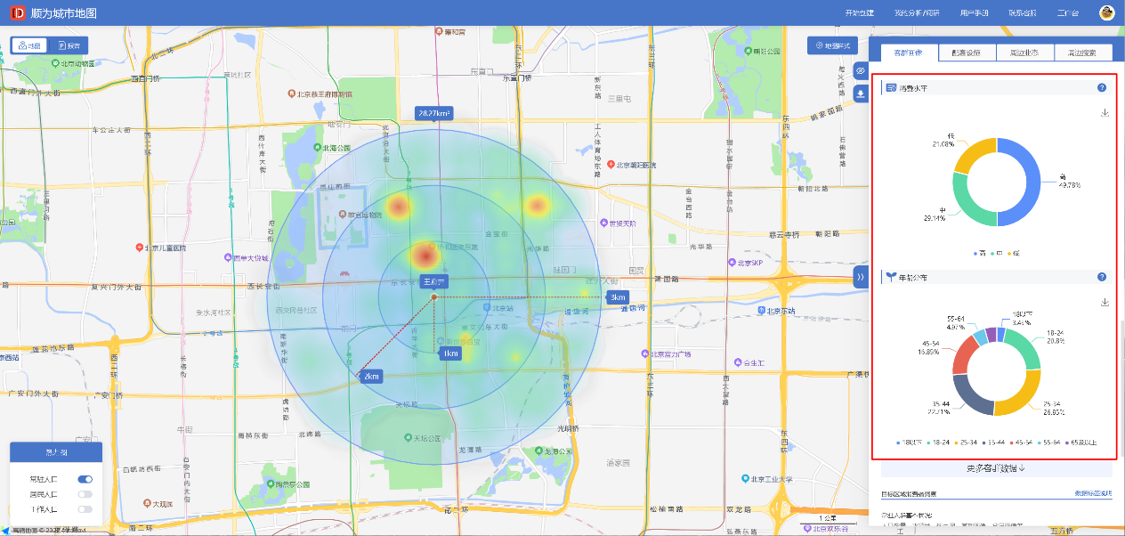1125x536 pixels.
Task: Click the 雍和宫 map marker
Action: coord(449,31)
